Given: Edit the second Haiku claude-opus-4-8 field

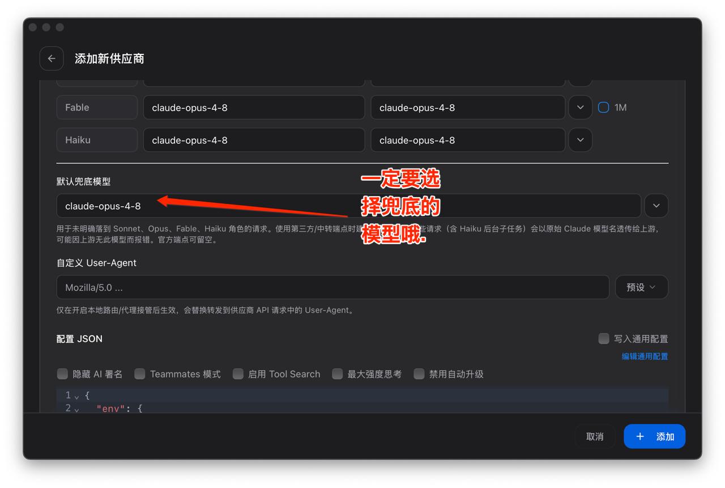Looking at the screenshot, I should 468,140.
